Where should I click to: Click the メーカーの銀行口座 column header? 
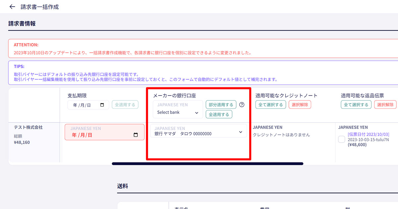(x=174, y=96)
